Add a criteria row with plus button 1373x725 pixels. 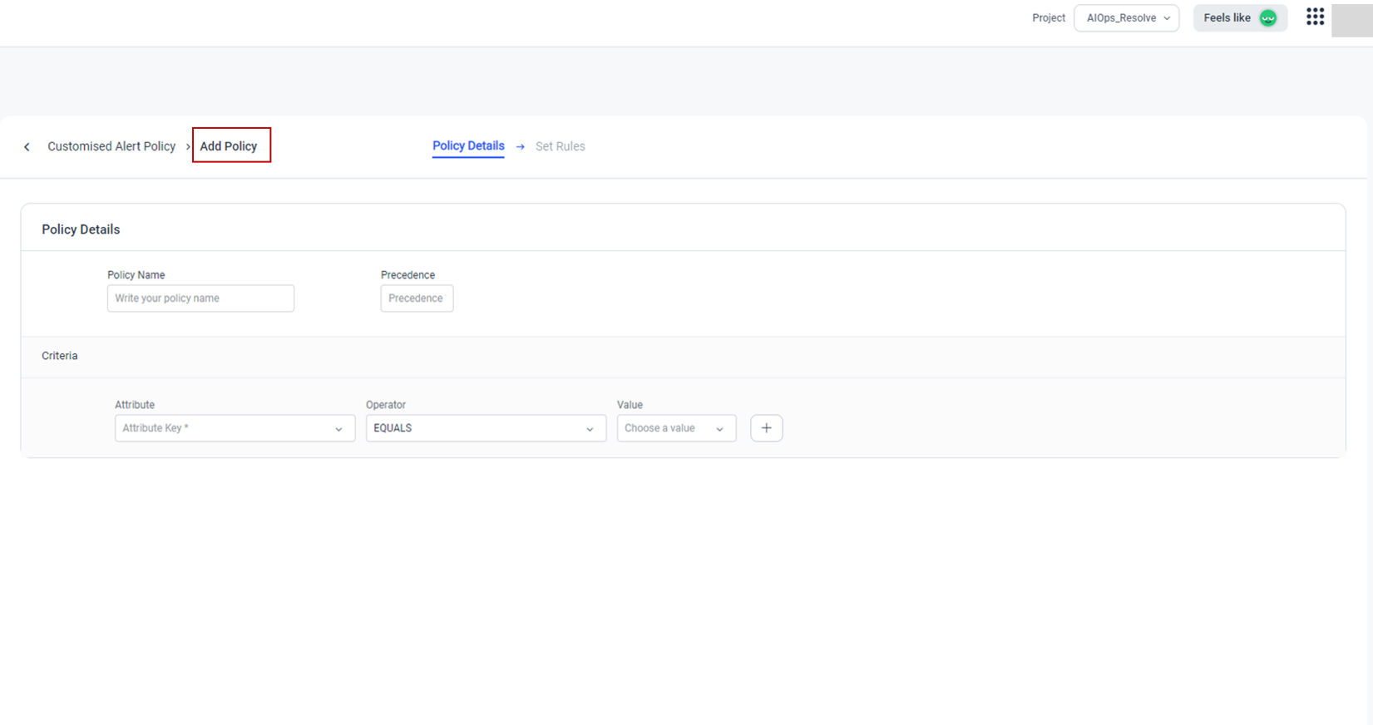766,428
